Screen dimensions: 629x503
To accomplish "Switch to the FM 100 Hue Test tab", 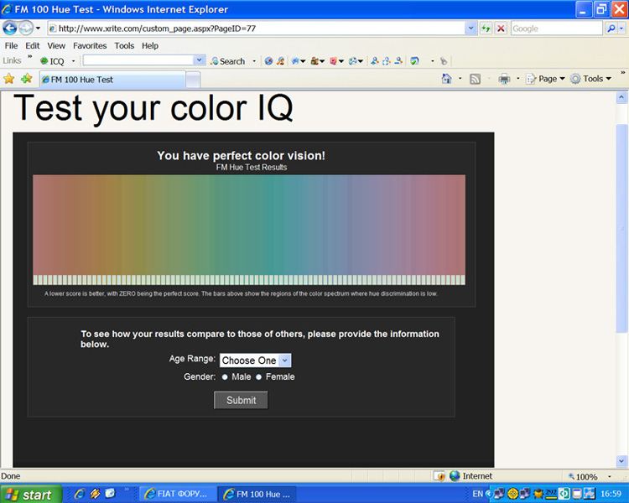I will 110,80.
